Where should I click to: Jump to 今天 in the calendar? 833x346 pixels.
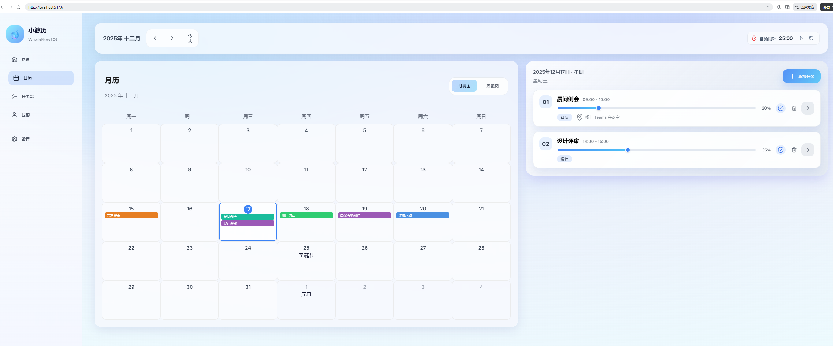[190, 39]
